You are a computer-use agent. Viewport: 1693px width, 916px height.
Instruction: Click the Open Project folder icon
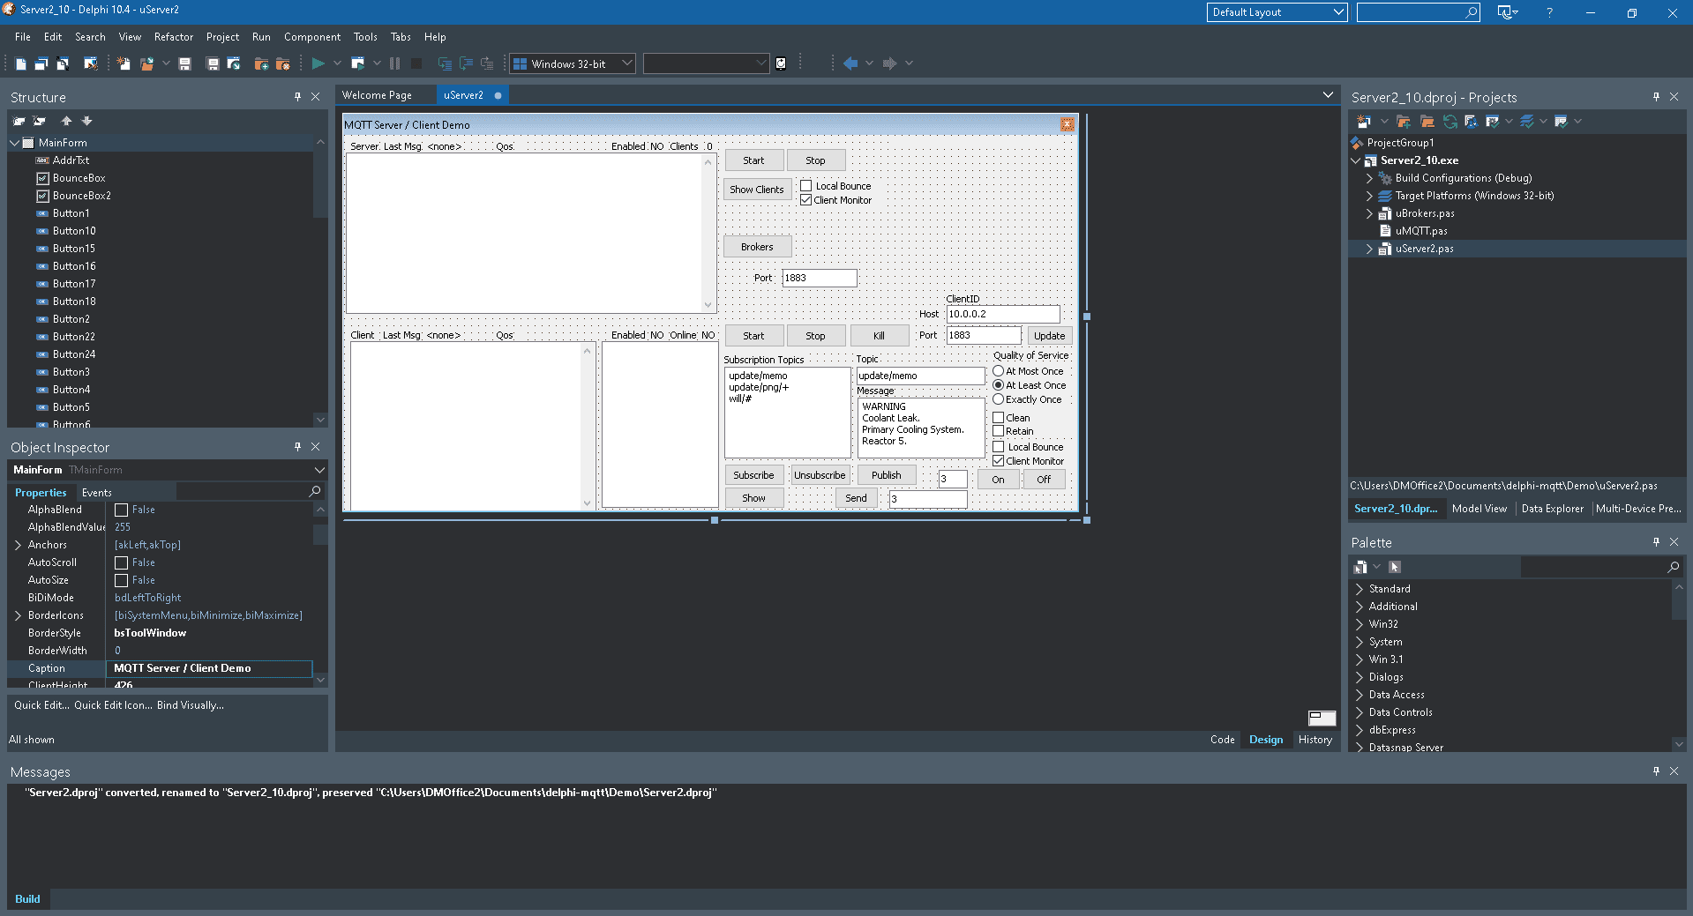[146, 63]
